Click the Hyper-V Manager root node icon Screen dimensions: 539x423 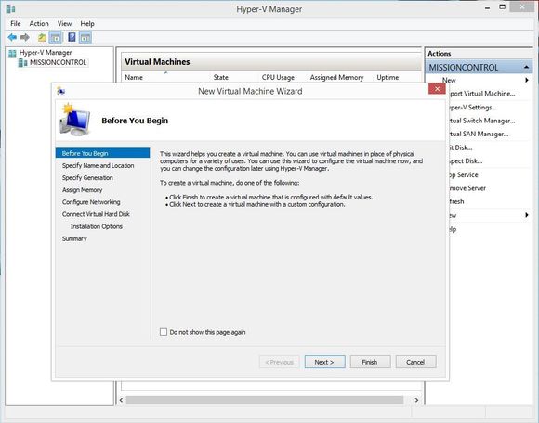pyautogui.click(x=12, y=53)
